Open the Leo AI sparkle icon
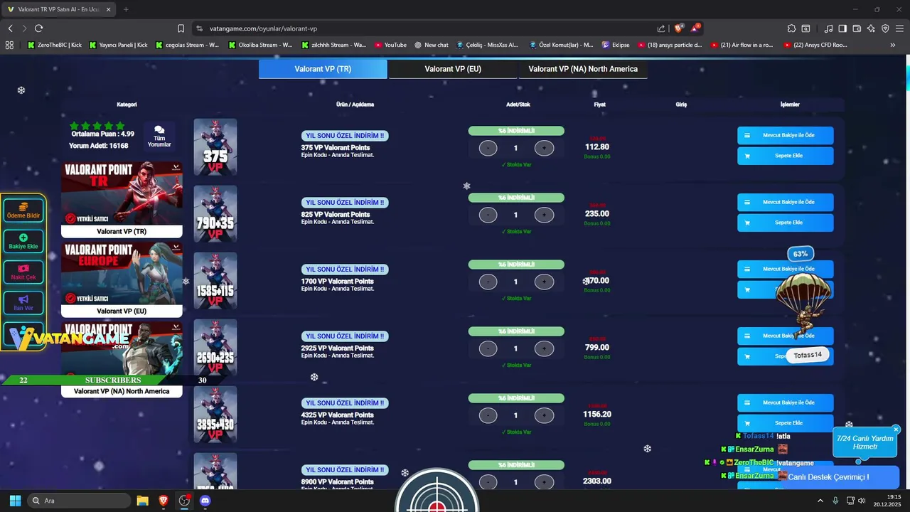The width and height of the screenshot is (910, 512). (x=871, y=28)
